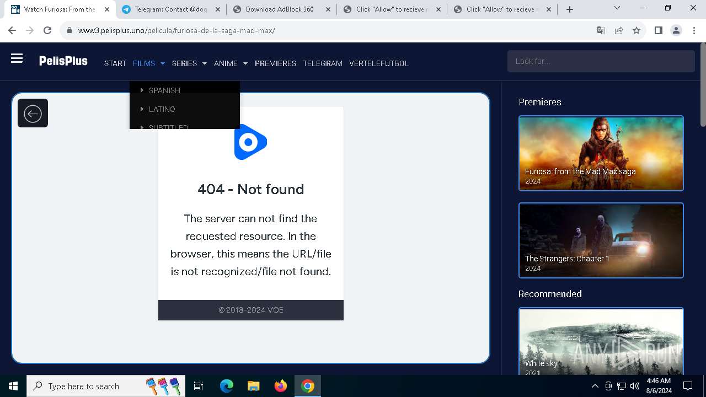View site security info icon

pyautogui.click(x=69, y=30)
